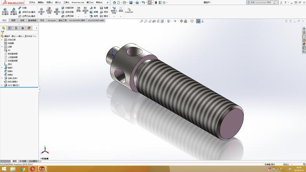Open Hide/Show Items in view toolbar
Screen dimensions: 306x172
[x=175, y=21]
